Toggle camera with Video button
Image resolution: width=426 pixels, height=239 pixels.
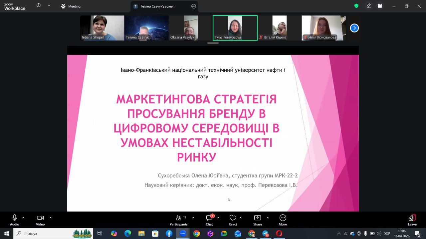click(x=40, y=220)
